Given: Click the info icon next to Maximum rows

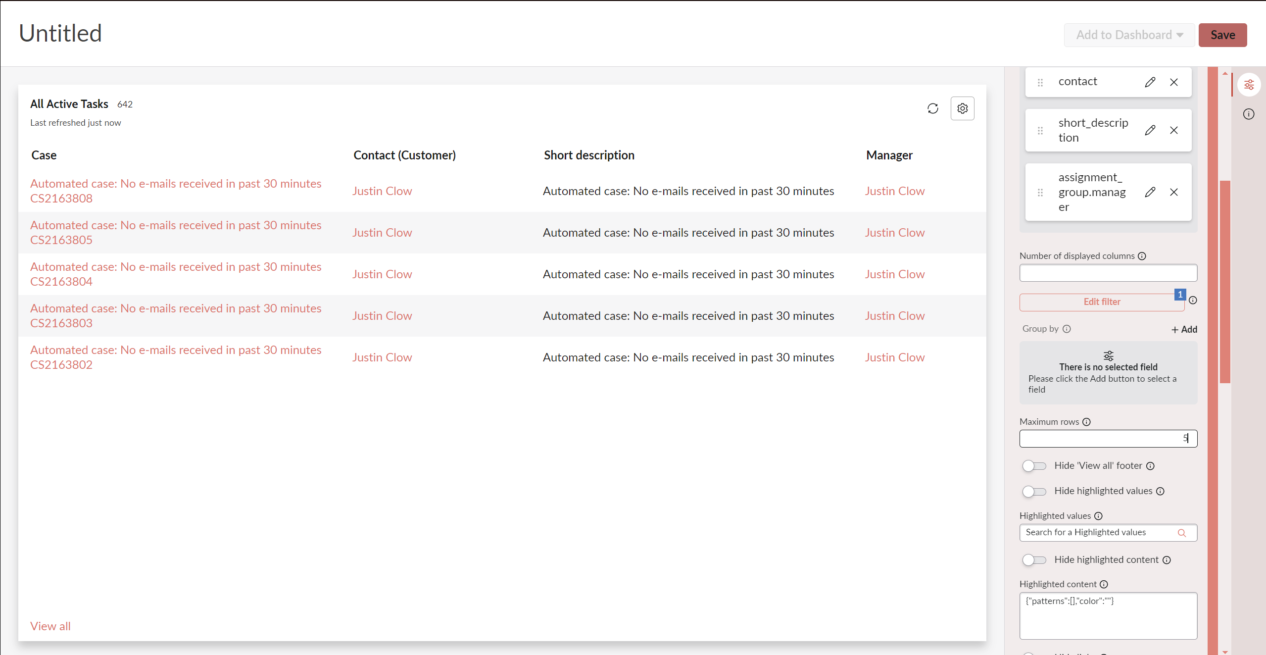Looking at the screenshot, I should coord(1086,422).
